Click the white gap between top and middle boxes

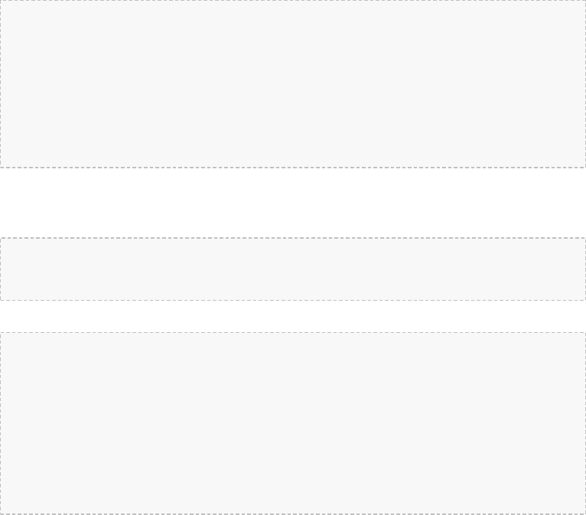click(x=293, y=203)
